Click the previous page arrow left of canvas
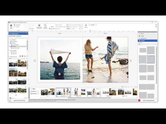The height and width of the screenshot is (124, 166). pyautogui.click(x=35, y=61)
